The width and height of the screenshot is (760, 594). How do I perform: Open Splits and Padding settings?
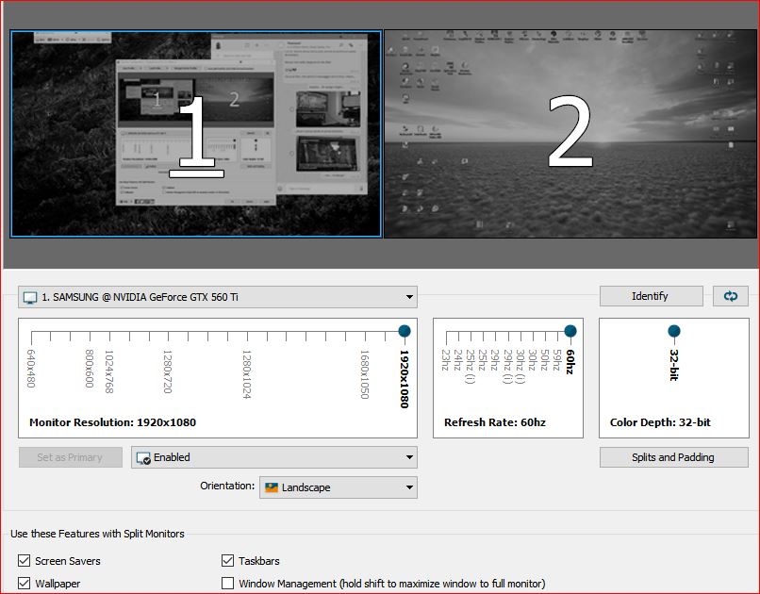(x=673, y=457)
